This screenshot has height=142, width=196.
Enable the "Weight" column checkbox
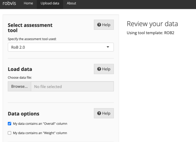pyautogui.click(x=9, y=133)
